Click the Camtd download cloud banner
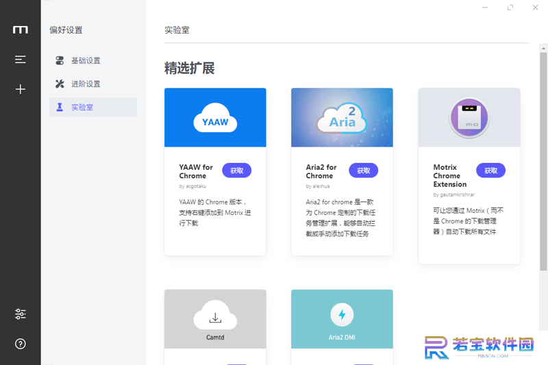The height and width of the screenshot is (365, 548). pyautogui.click(x=215, y=319)
